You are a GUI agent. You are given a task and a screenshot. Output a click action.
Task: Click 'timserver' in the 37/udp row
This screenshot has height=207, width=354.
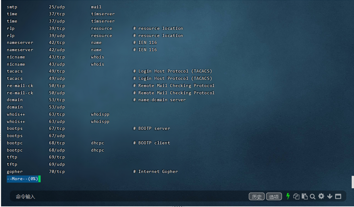[x=103, y=21]
